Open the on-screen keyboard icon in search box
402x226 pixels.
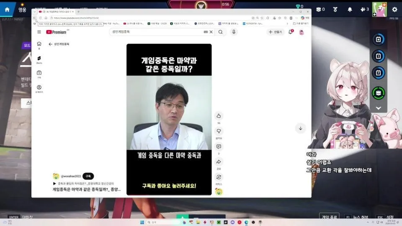[206, 32]
